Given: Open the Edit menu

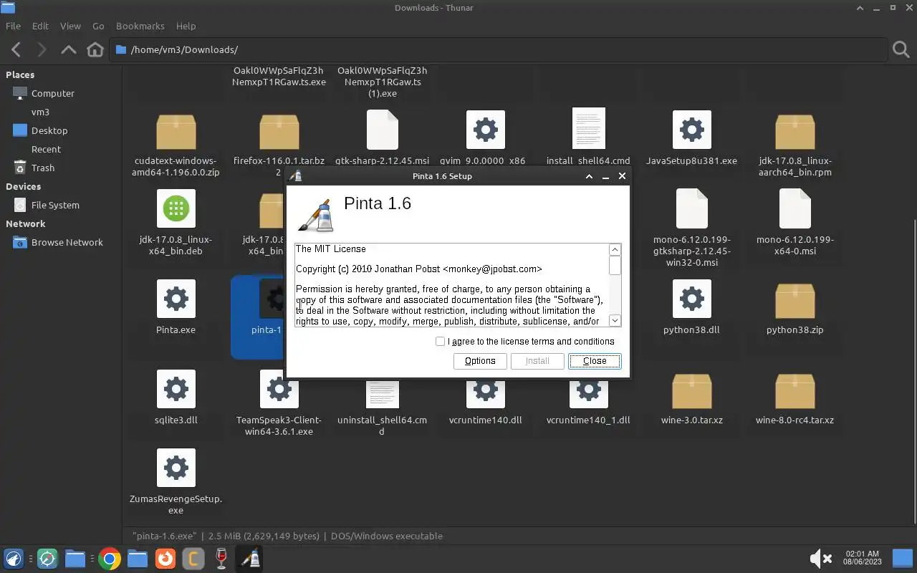Looking at the screenshot, I should coord(40,26).
